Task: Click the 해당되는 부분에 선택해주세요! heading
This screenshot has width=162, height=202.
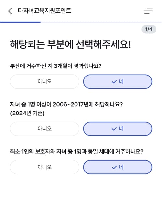Action: click(70, 45)
